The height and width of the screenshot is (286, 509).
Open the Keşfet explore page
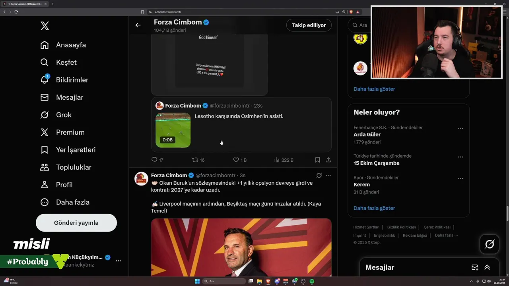tap(58, 62)
